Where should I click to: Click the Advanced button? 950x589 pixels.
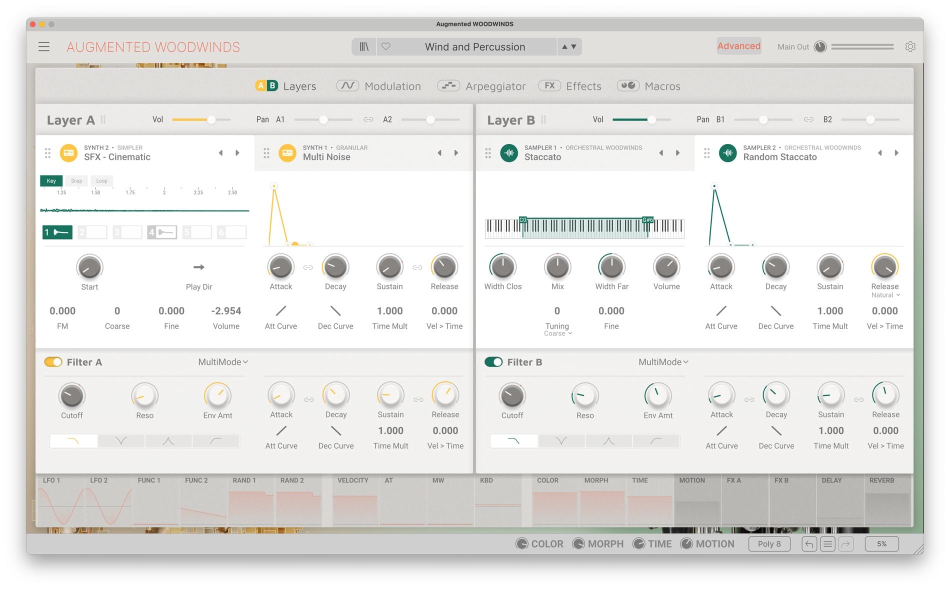click(x=738, y=46)
